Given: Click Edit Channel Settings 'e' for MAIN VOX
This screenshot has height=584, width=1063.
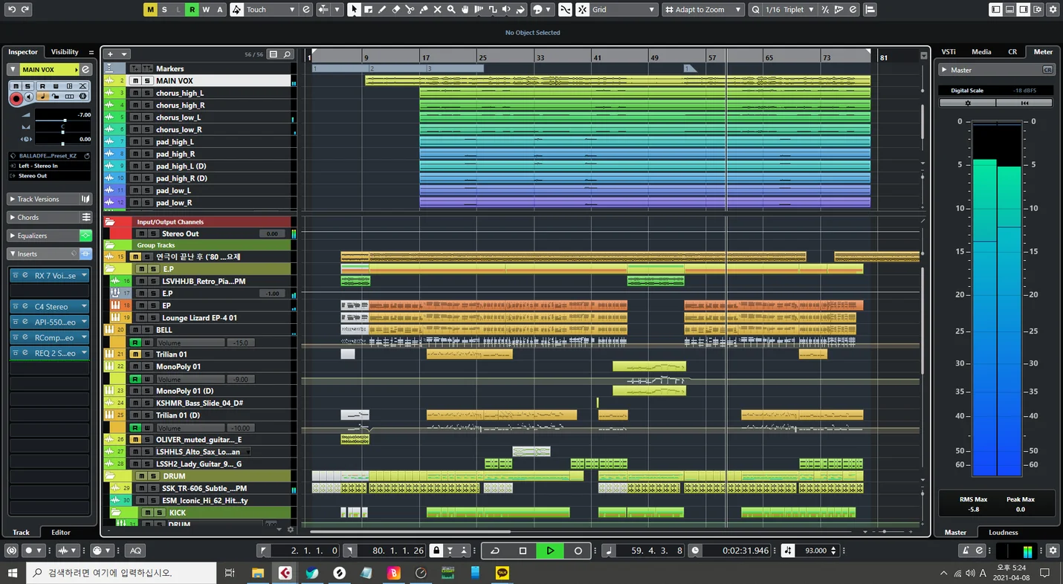Looking at the screenshot, I should click(x=85, y=69).
